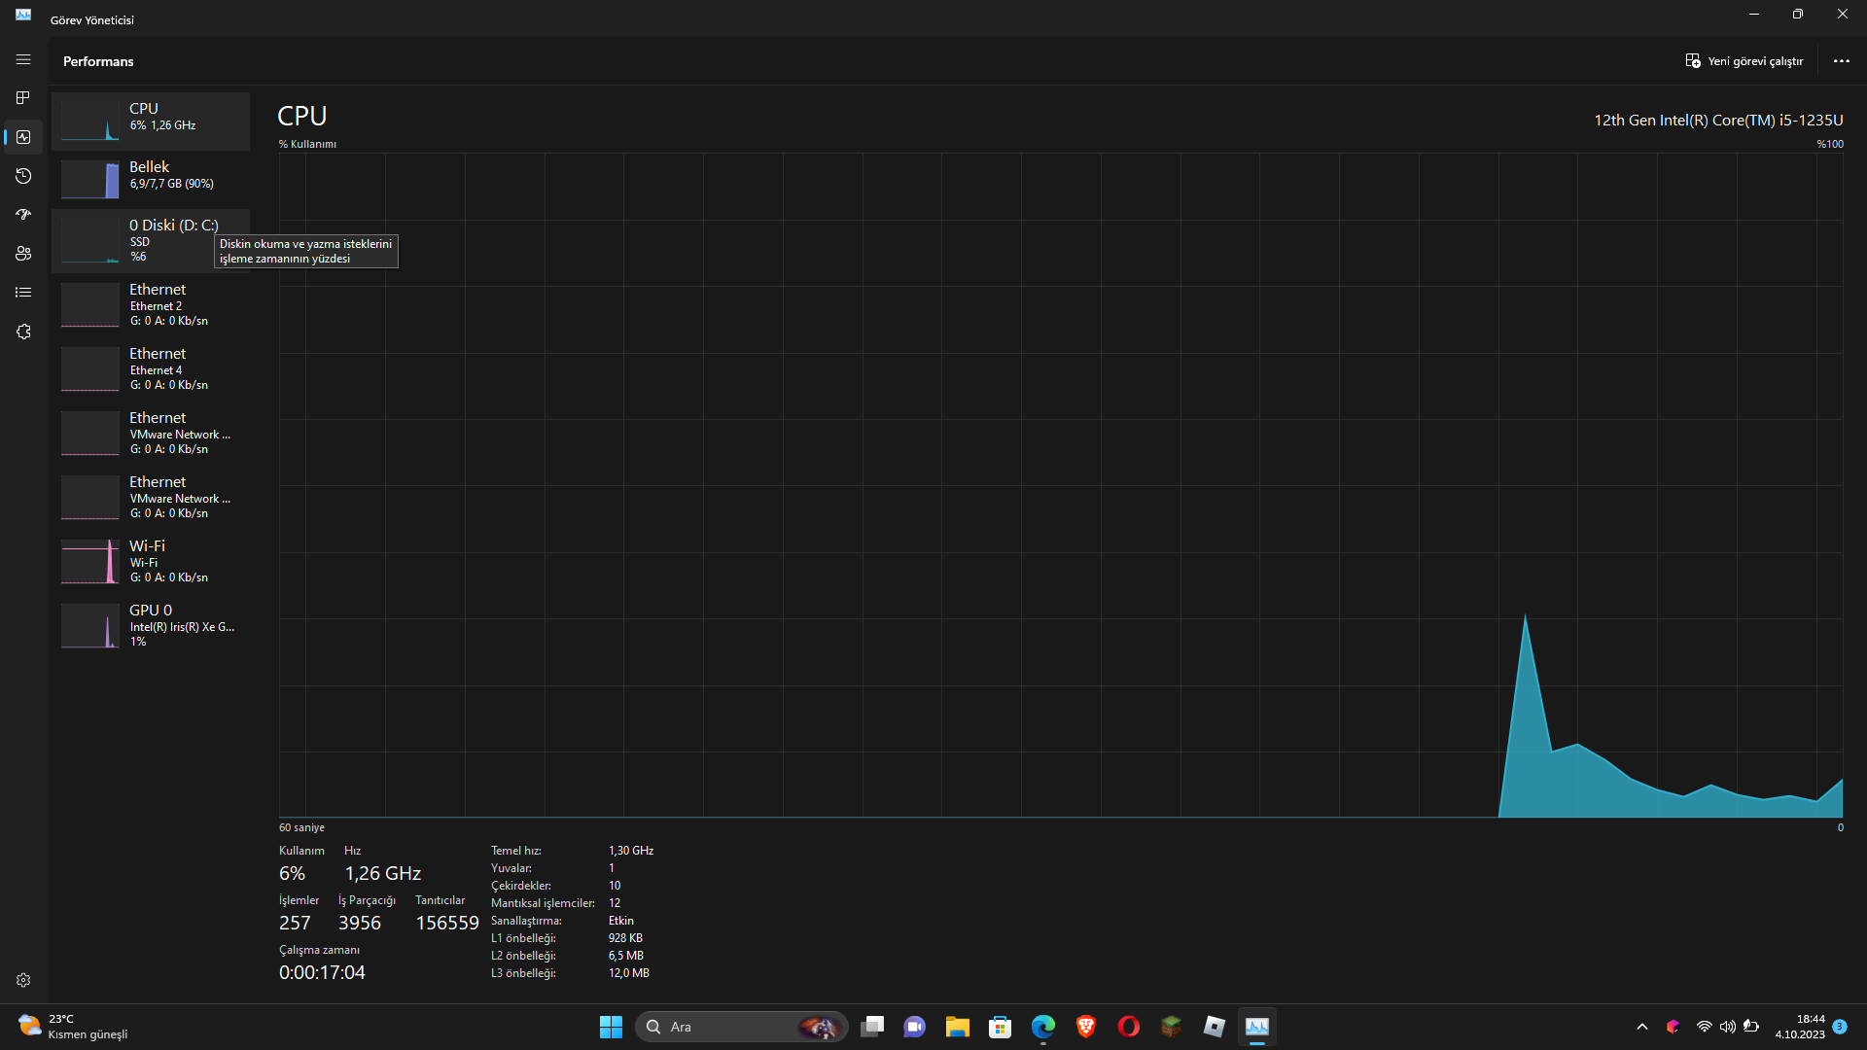Click Yeni görevi çalıştır button

(x=1744, y=60)
